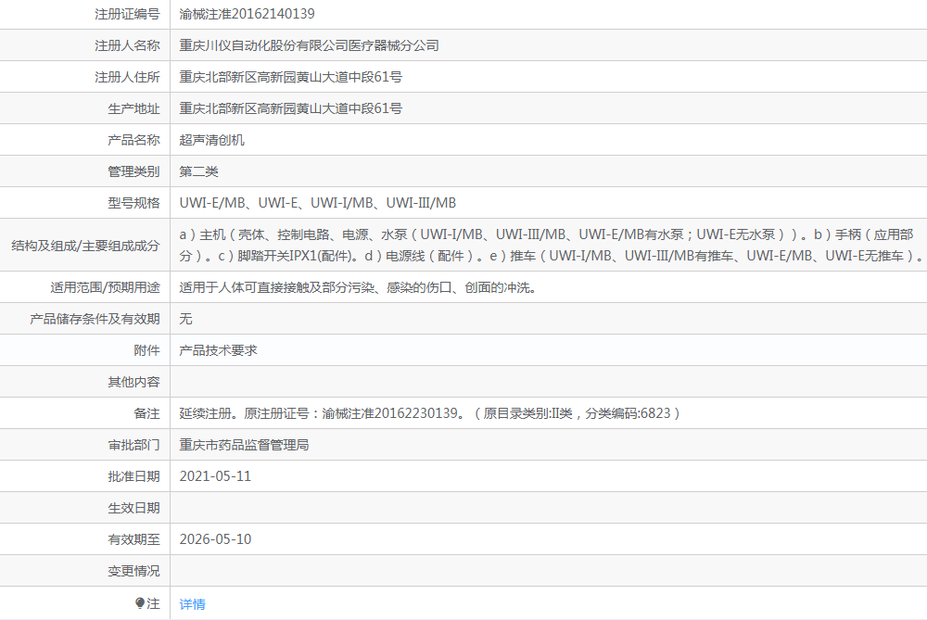Click the 注册人名称 label

point(127,45)
